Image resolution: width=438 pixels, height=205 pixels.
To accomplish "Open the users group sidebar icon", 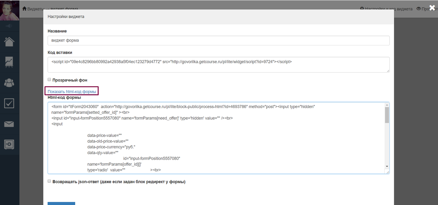I will click(9, 83).
